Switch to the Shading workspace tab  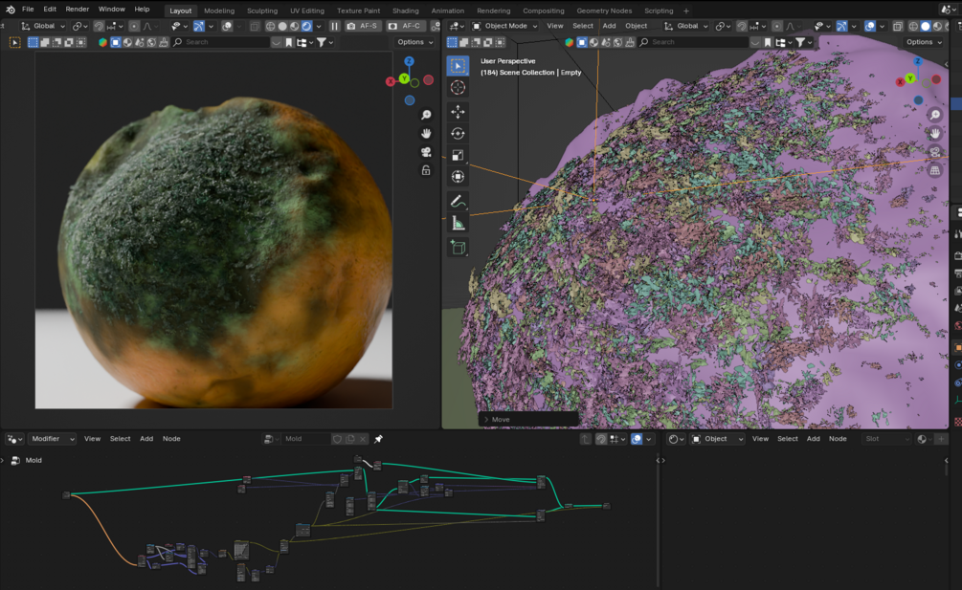tap(406, 11)
